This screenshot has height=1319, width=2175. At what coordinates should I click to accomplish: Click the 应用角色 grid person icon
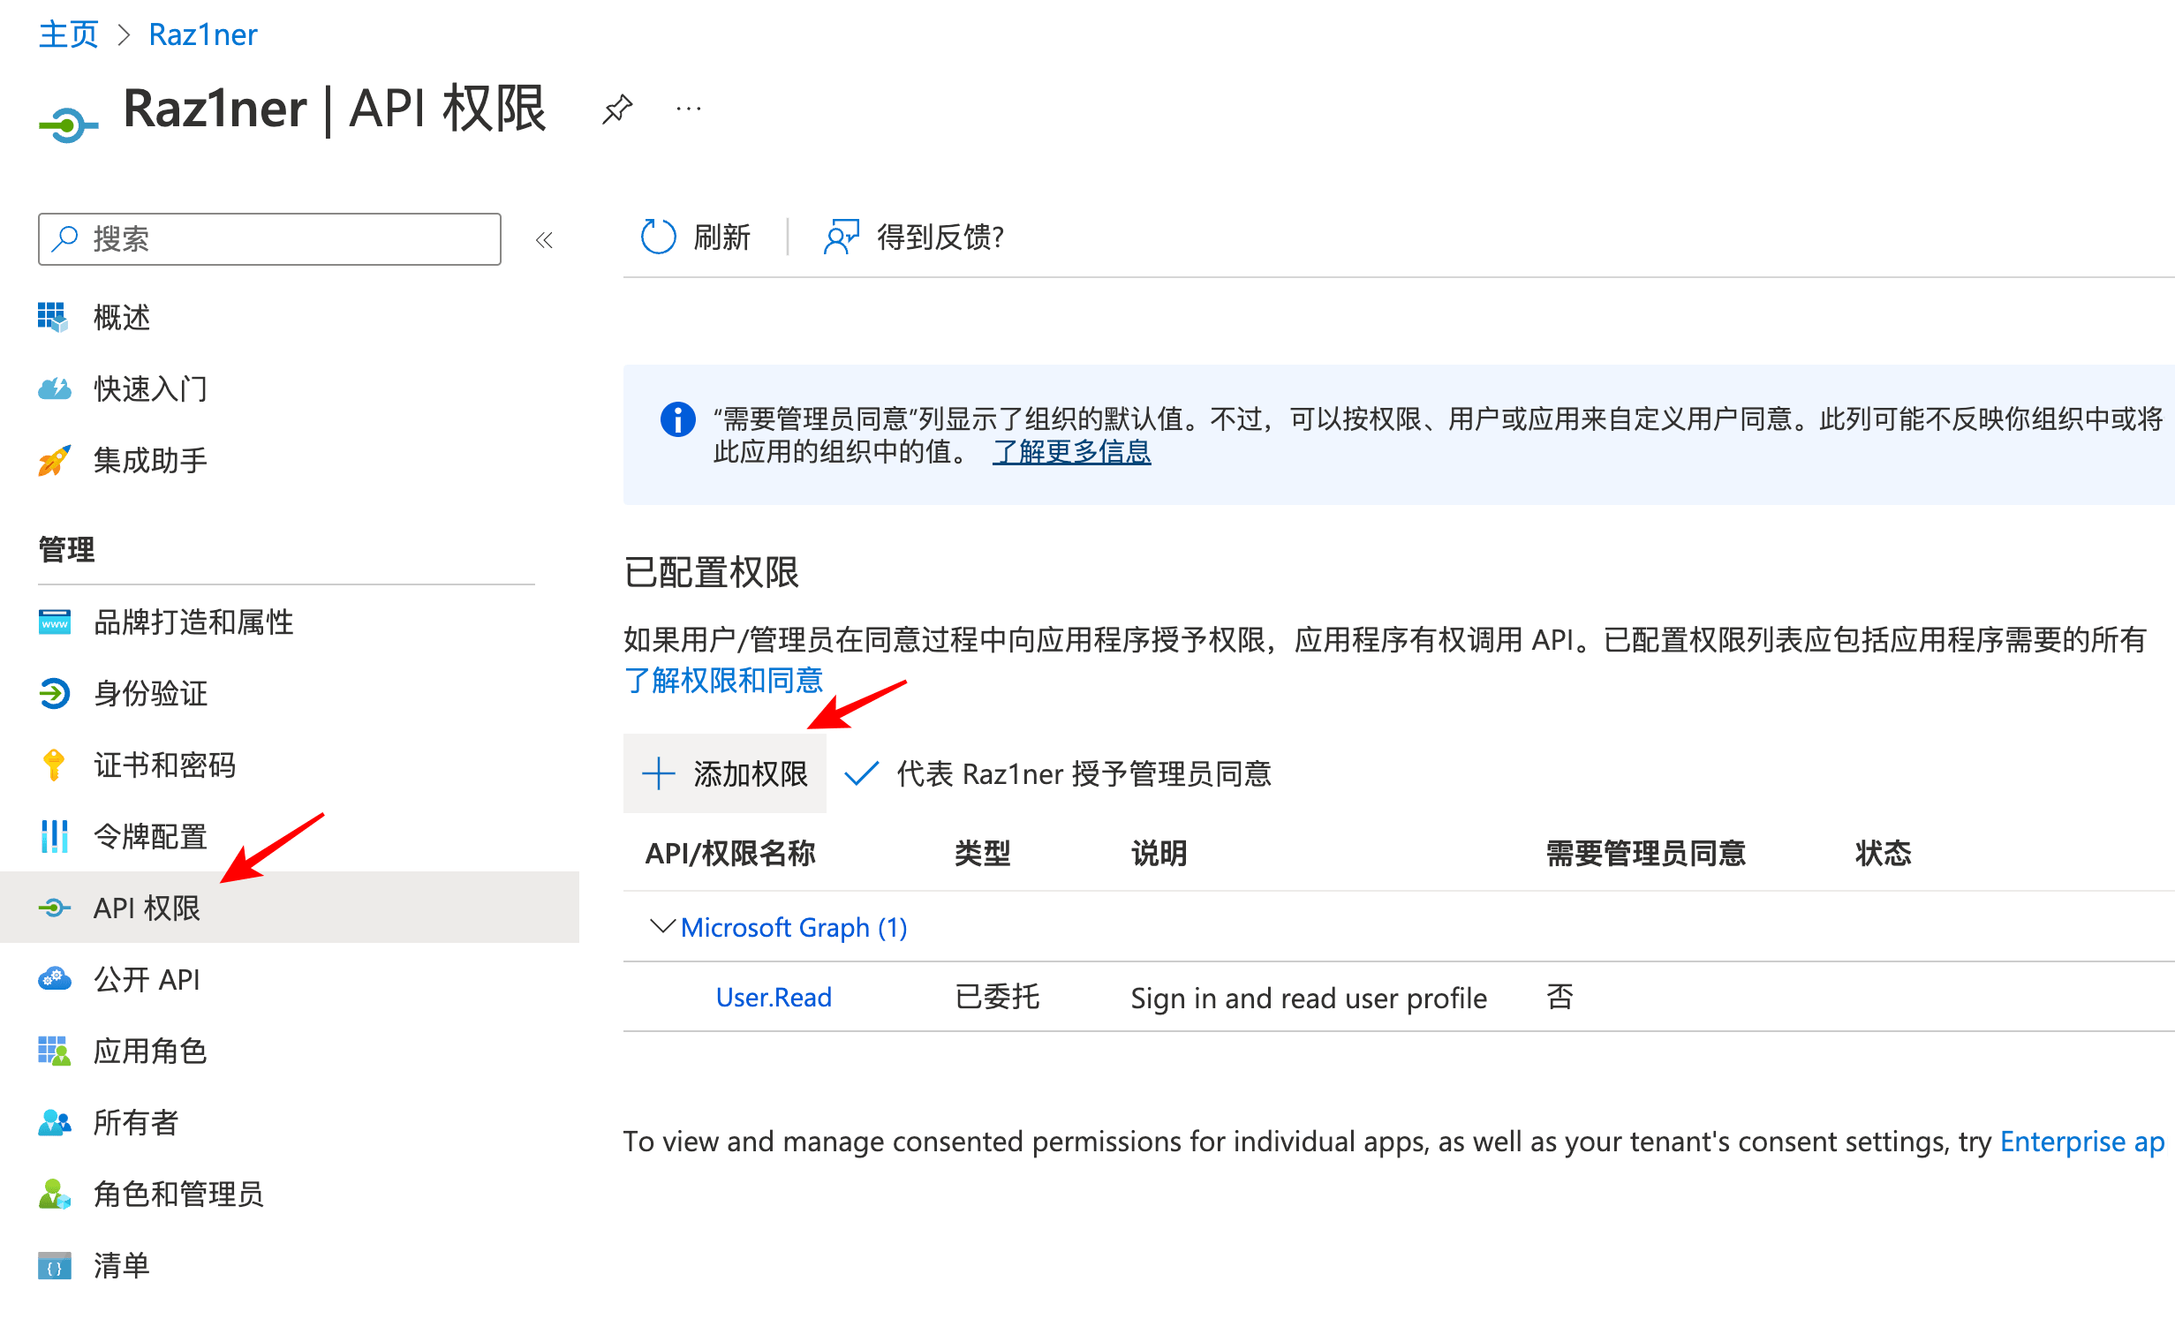(54, 1051)
